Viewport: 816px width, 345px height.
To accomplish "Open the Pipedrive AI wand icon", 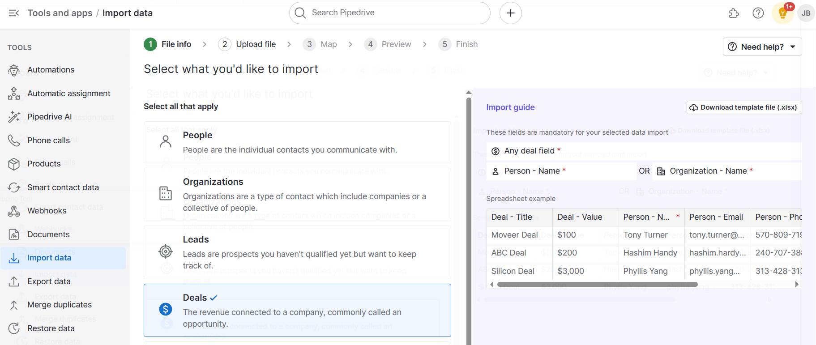I will point(14,117).
